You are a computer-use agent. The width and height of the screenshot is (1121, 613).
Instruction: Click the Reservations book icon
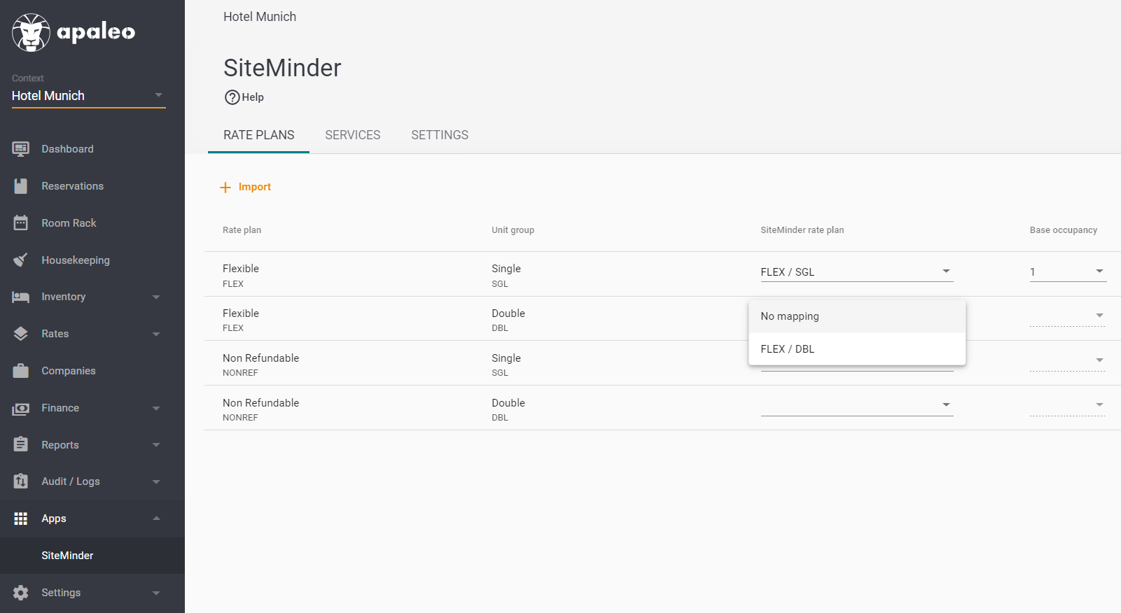[21, 186]
